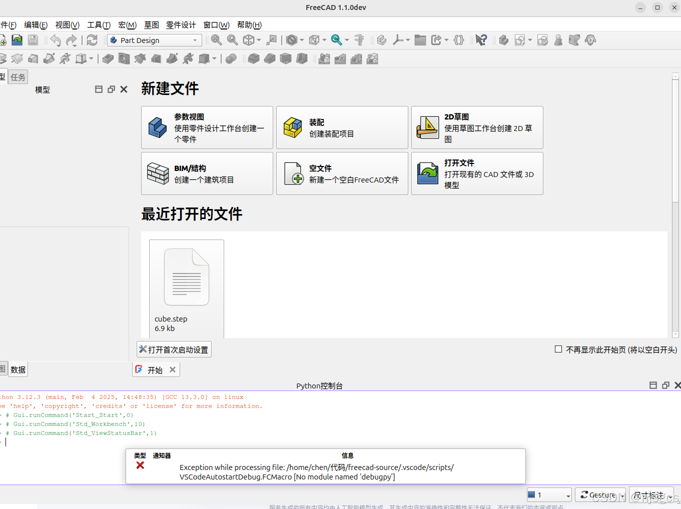Viewport: 681px width, 509px height.
Task: Click the Create sketch icon
Action: 520,40
